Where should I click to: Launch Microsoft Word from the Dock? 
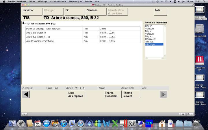[x=106, y=123]
